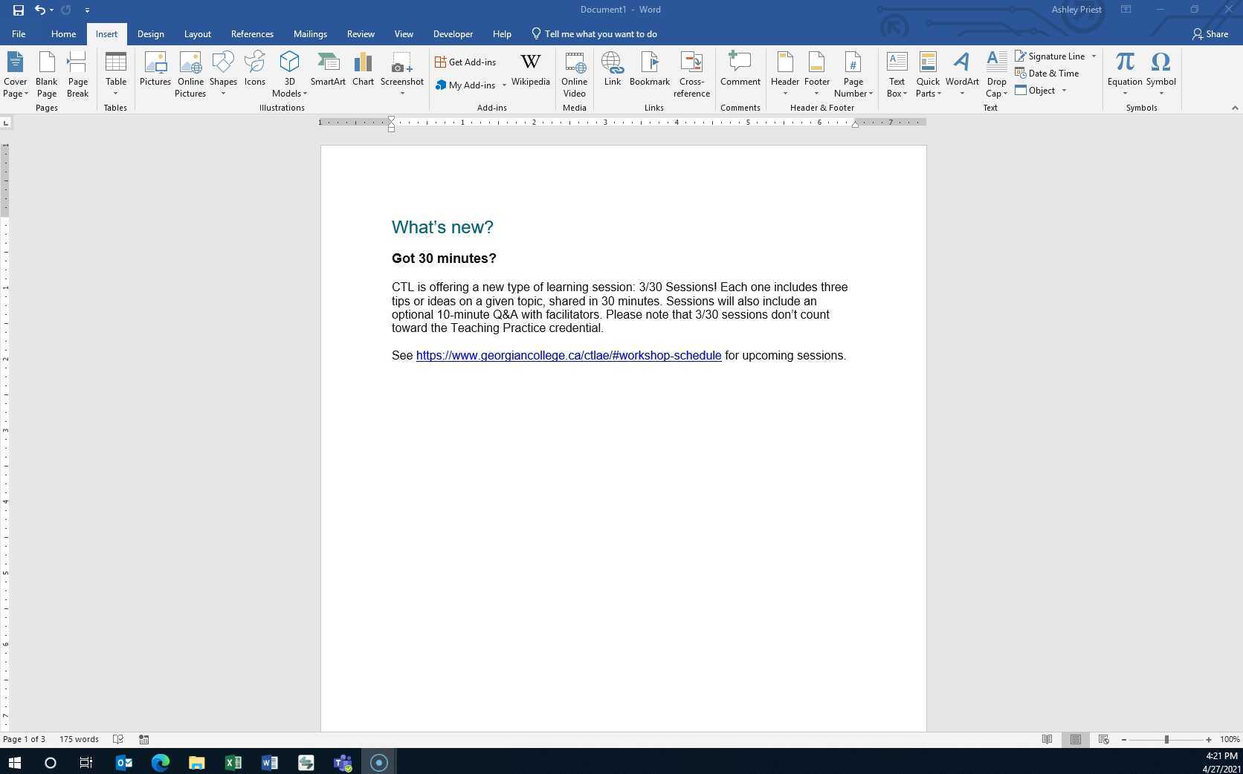Insert a Bookmark
This screenshot has height=774, width=1243.
pyautogui.click(x=649, y=72)
